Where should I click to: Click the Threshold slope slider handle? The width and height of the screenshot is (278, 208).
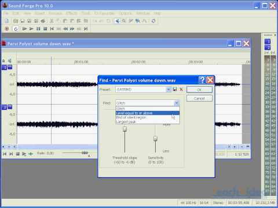(125, 129)
